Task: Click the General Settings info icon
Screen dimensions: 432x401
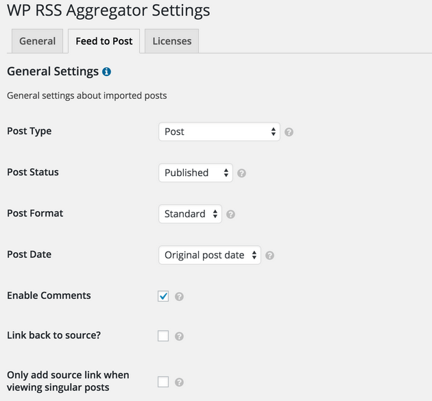Action: 106,71
